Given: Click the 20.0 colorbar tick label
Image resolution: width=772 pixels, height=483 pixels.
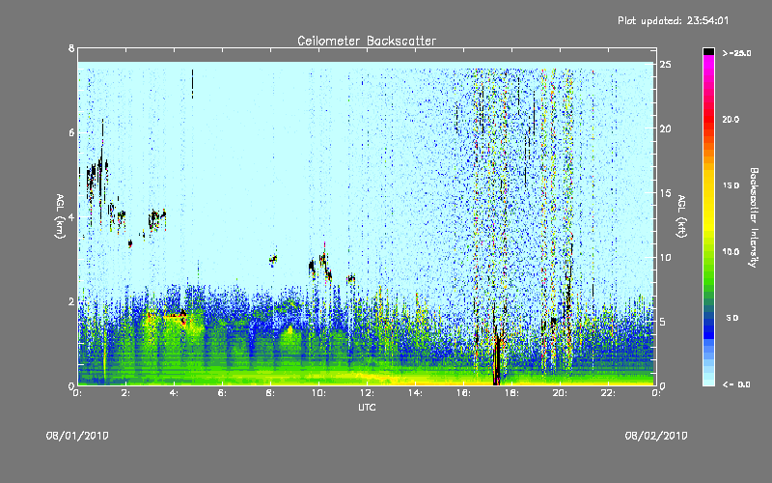Looking at the screenshot, I should [731, 119].
